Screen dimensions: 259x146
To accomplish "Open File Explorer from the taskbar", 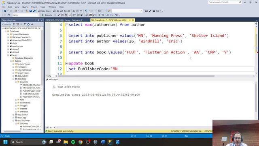I will (x=66, y=142).
